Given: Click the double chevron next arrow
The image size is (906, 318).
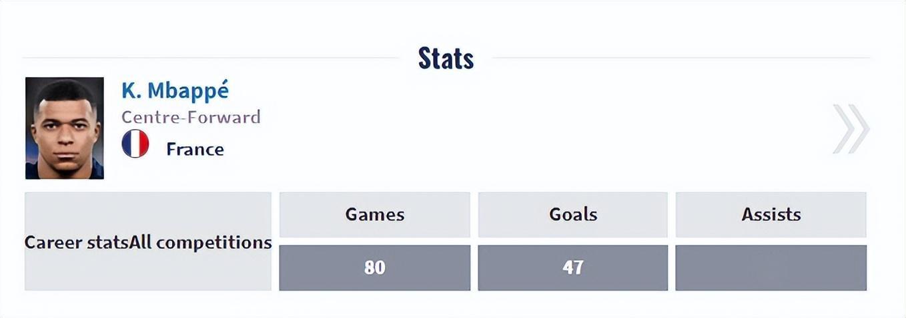Looking at the screenshot, I should [x=851, y=129].
